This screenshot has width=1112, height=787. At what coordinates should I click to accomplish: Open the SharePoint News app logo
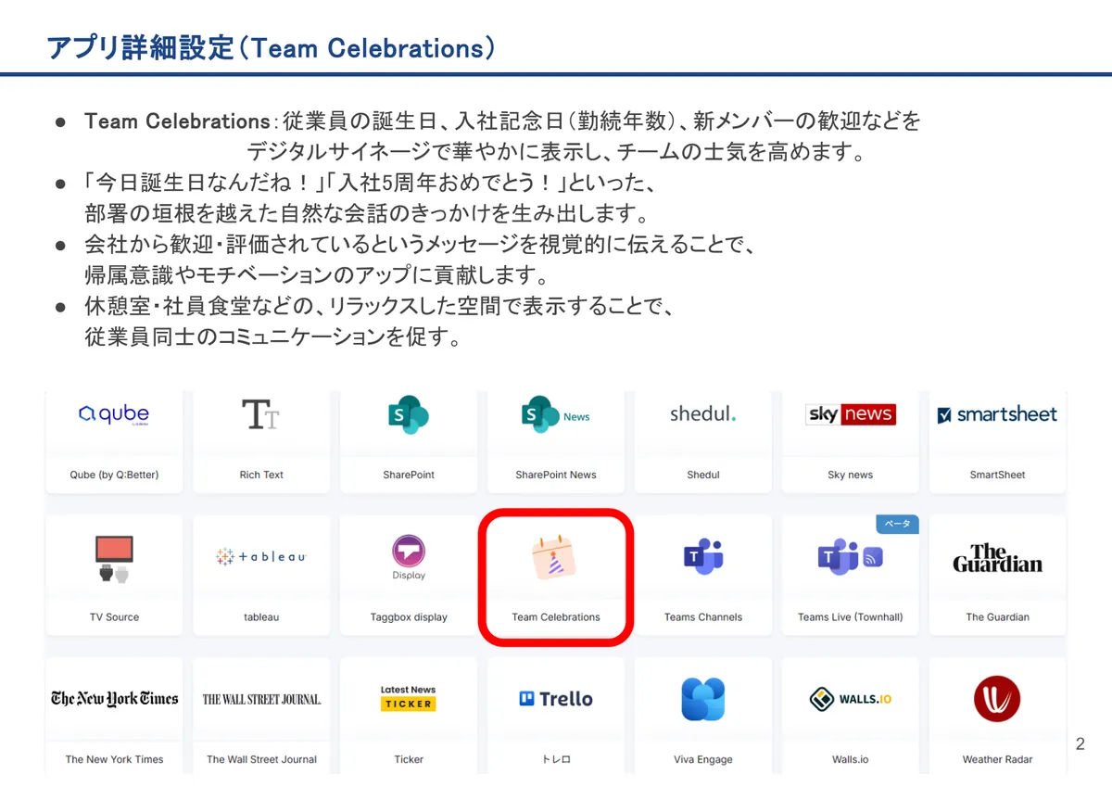coord(556,414)
